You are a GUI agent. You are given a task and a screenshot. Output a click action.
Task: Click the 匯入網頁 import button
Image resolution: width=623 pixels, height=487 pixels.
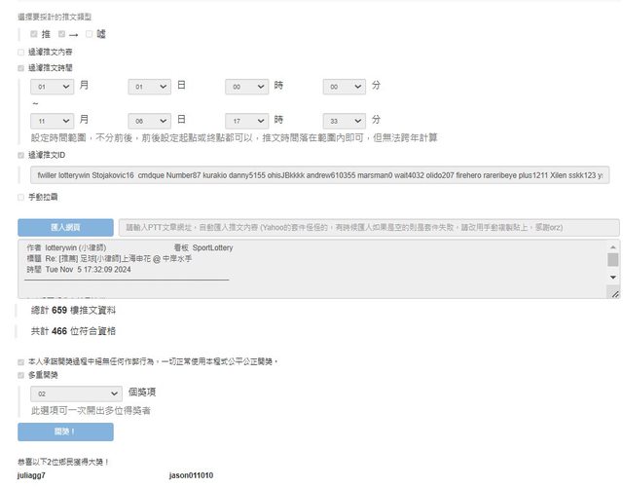click(x=65, y=227)
